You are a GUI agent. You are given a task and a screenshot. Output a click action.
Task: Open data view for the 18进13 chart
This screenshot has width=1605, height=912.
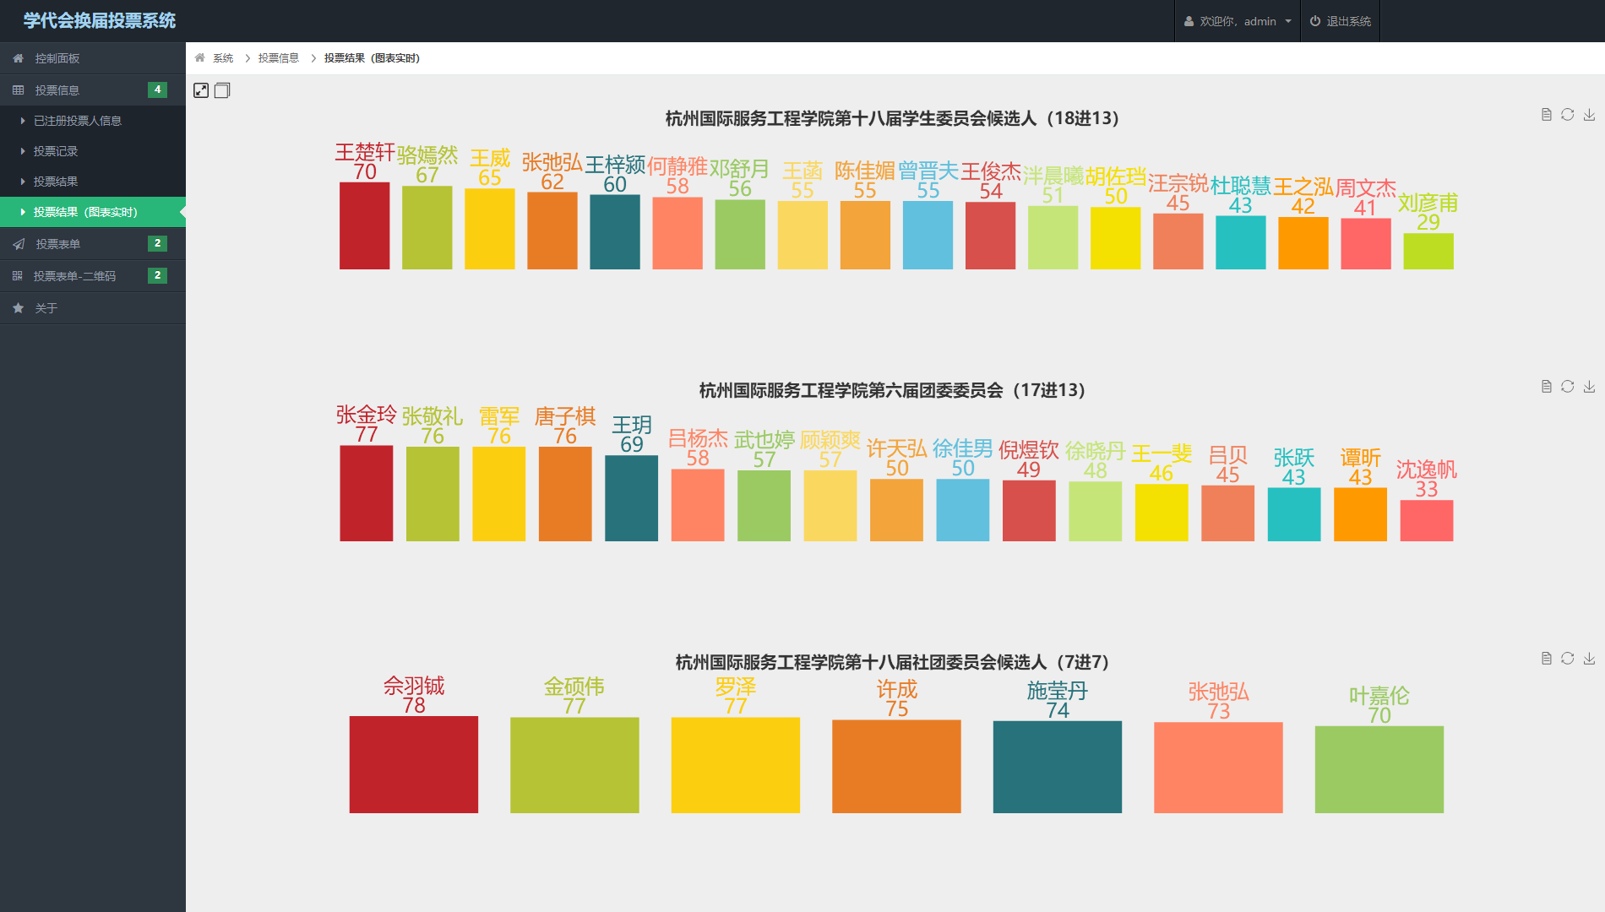point(1546,115)
